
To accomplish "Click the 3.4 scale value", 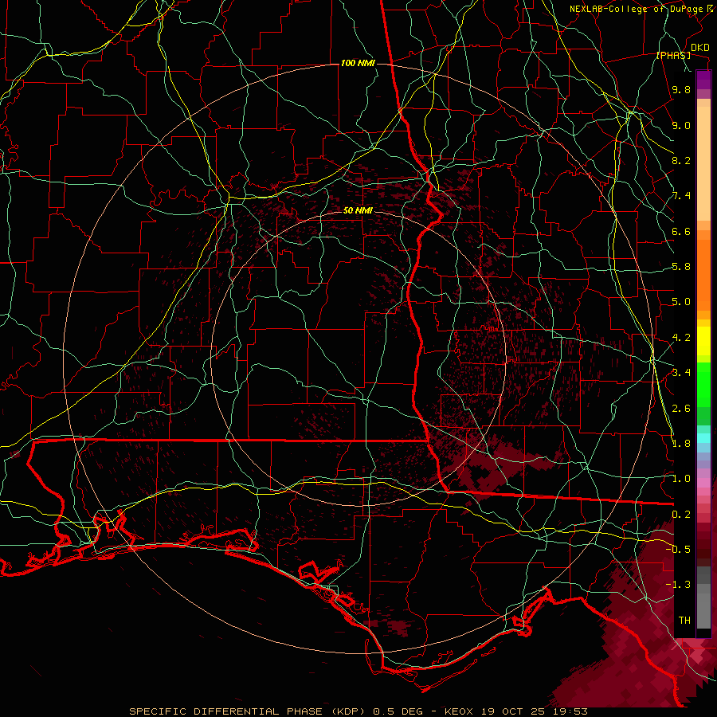I will 681,373.
